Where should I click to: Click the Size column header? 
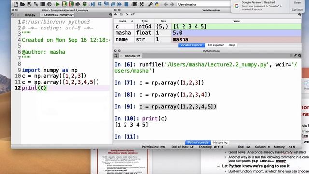[x=163, y=21]
